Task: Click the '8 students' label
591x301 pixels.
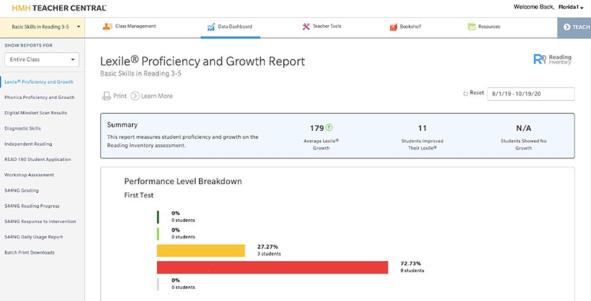Action: click(412, 270)
